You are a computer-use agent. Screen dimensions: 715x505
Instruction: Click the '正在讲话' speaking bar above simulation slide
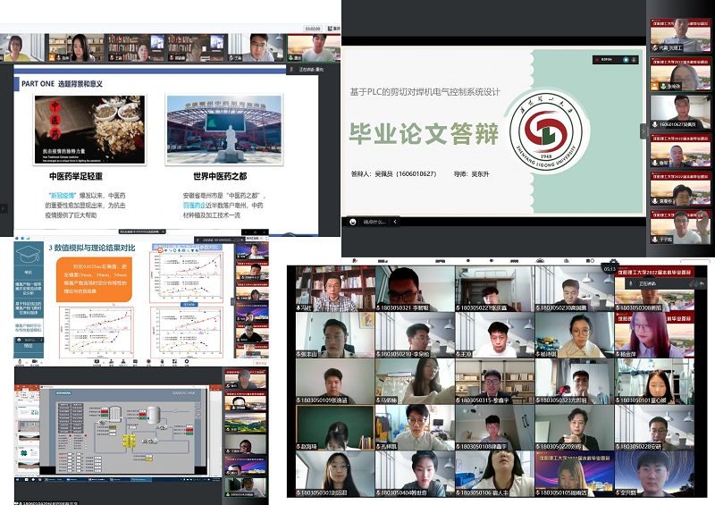[x=219, y=240]
